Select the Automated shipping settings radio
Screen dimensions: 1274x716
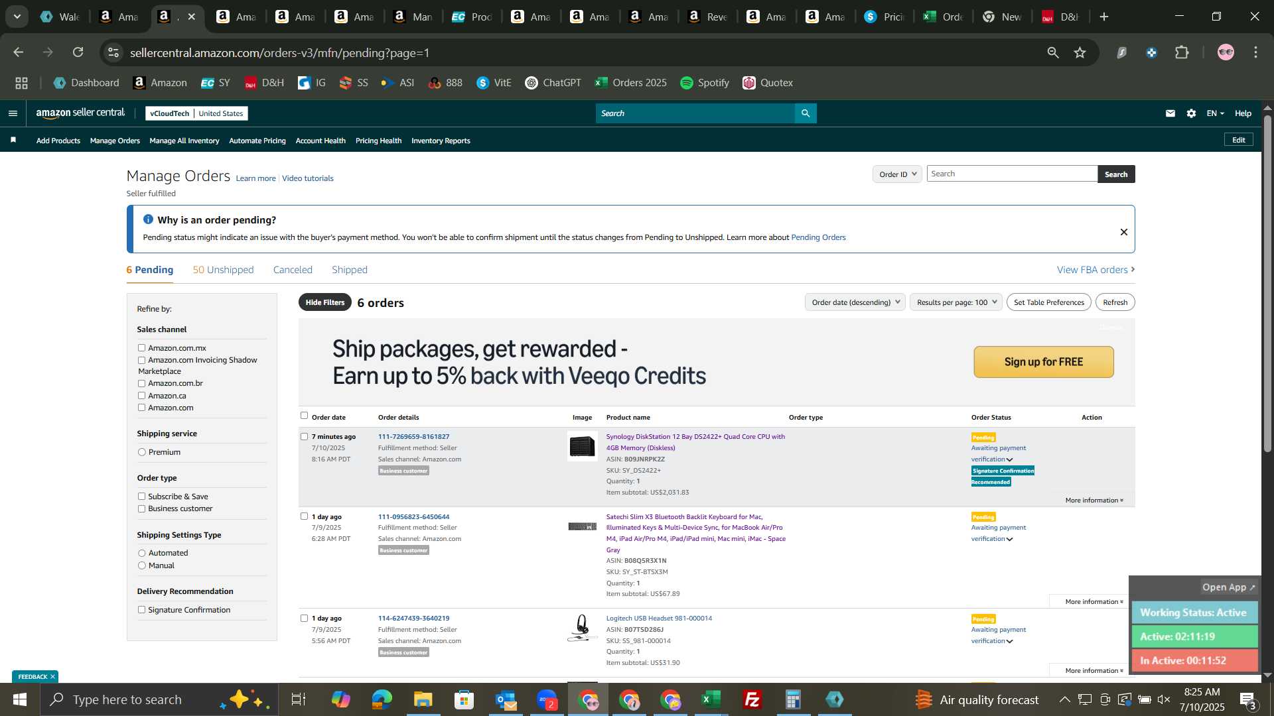point(141,553)
